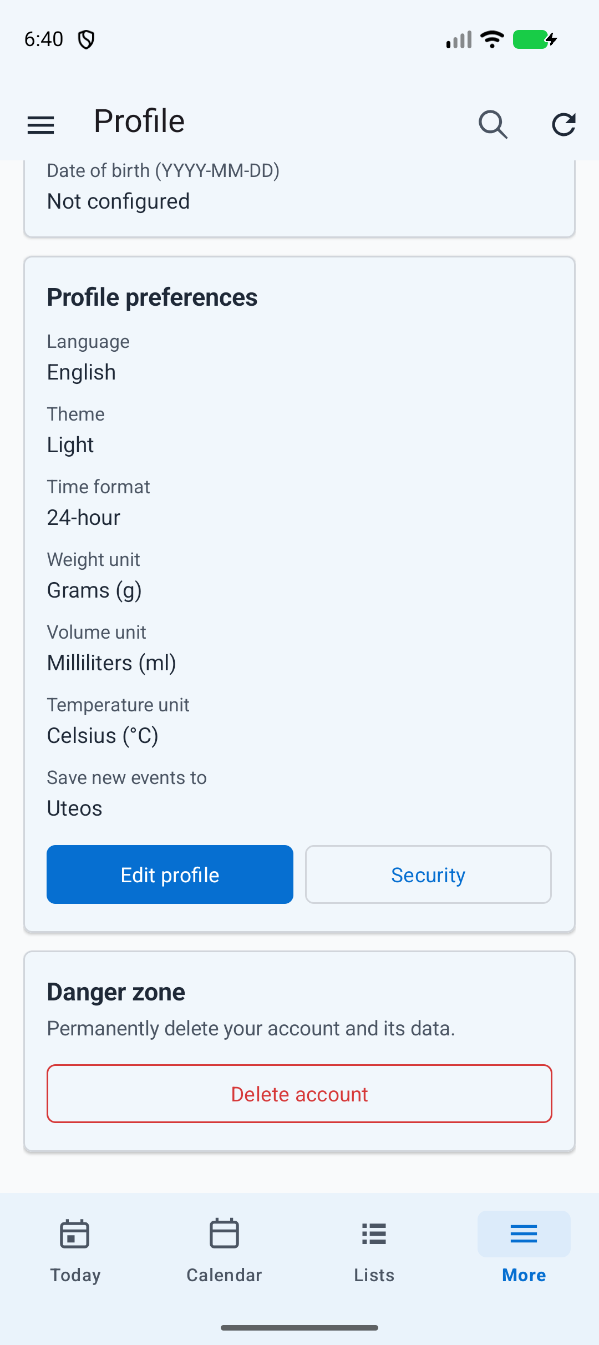Viewport: 599px width, 1345px height.
Task: Open the Security settings button
Action: pyautogui.click(x=428, y=874)
